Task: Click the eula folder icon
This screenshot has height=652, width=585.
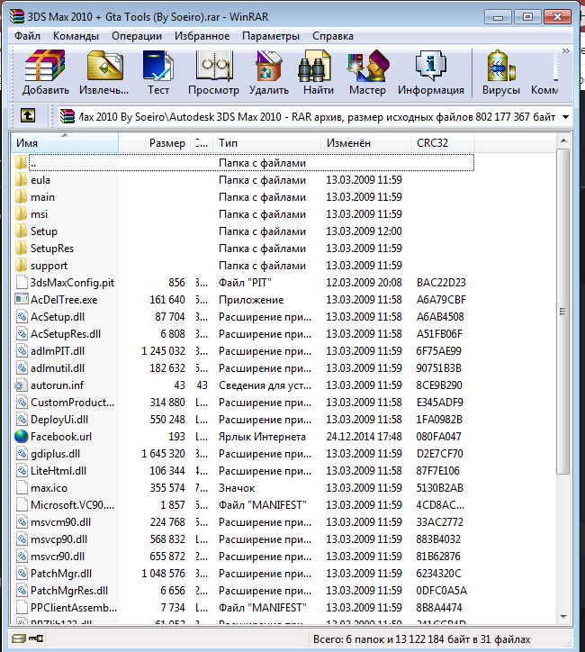Action: pos(22,180)
